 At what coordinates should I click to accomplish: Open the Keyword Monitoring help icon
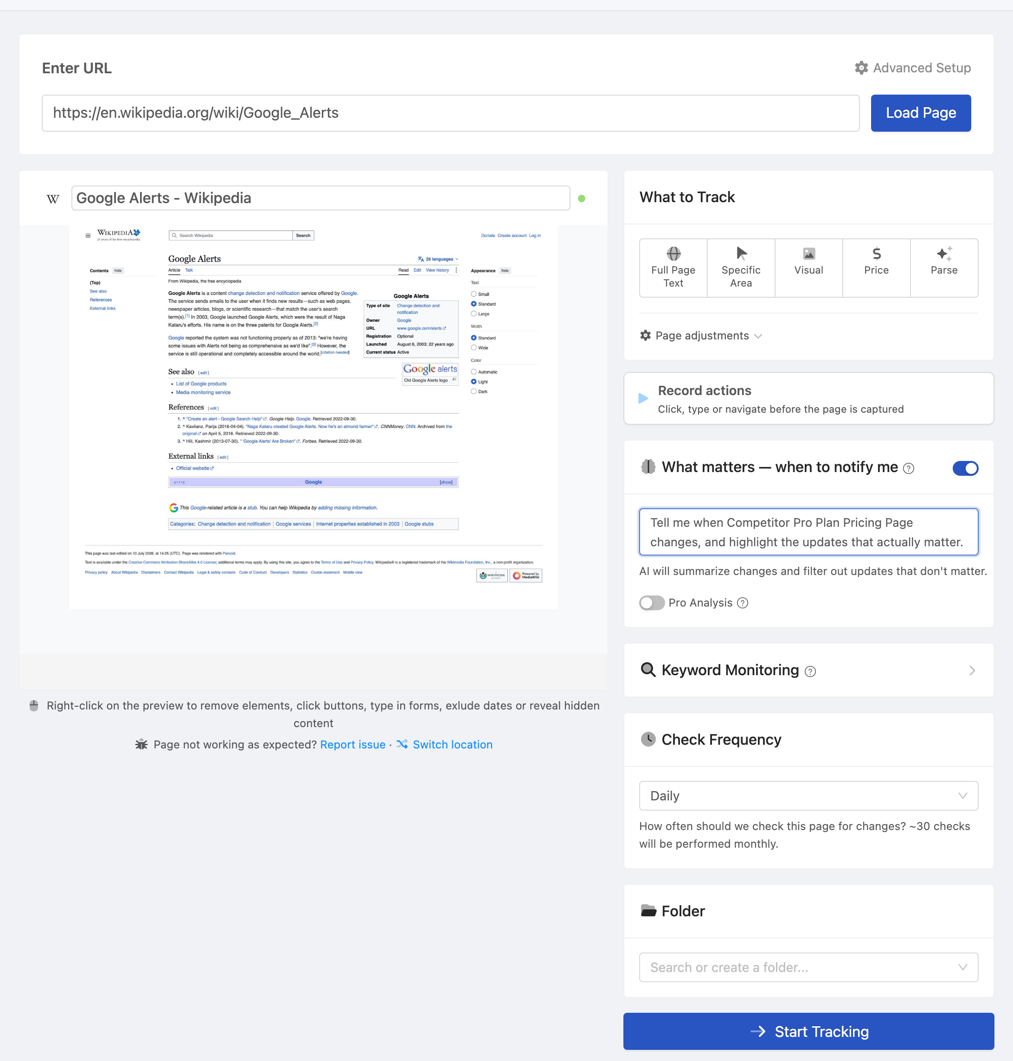pyautogui.click(x=810, y=671)
